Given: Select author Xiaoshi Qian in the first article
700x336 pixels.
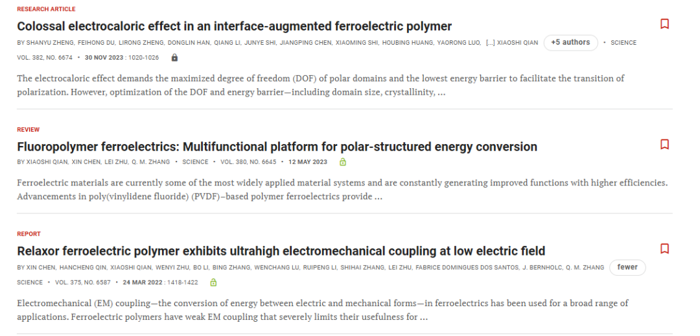Looking at the screenshot, I should (x=518, y=43).
